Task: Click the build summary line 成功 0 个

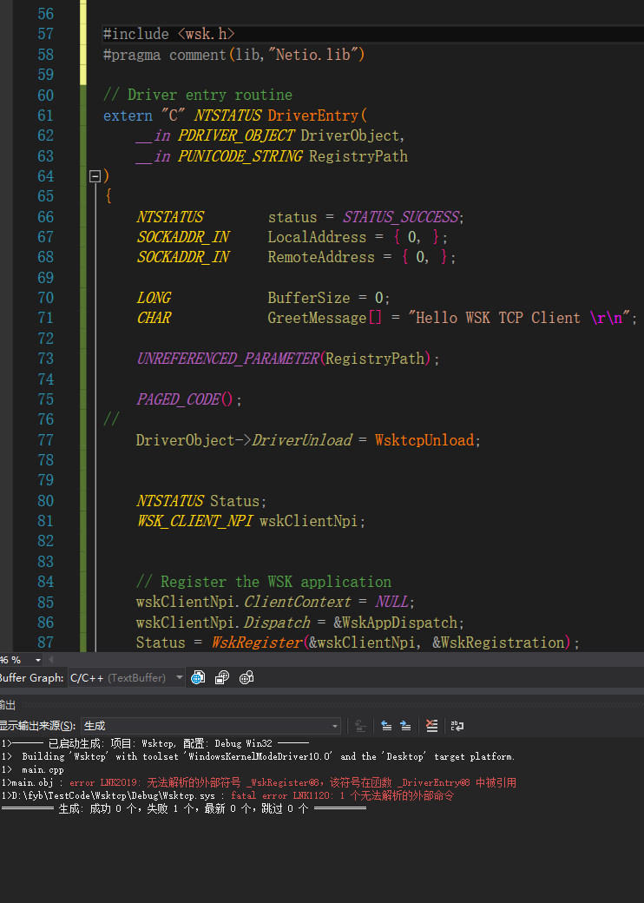Action: click(184, 808)
